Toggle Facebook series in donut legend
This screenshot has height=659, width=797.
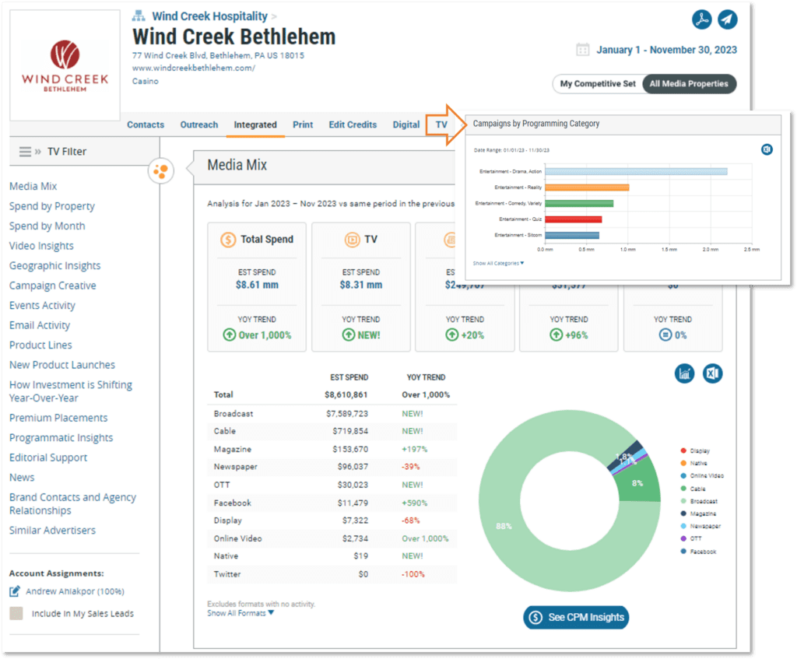[698, 552]
